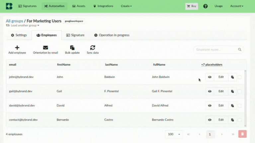255x143 pixels.
Task: Click the Orientation by email envelope icon
Action: coord(45,48)
